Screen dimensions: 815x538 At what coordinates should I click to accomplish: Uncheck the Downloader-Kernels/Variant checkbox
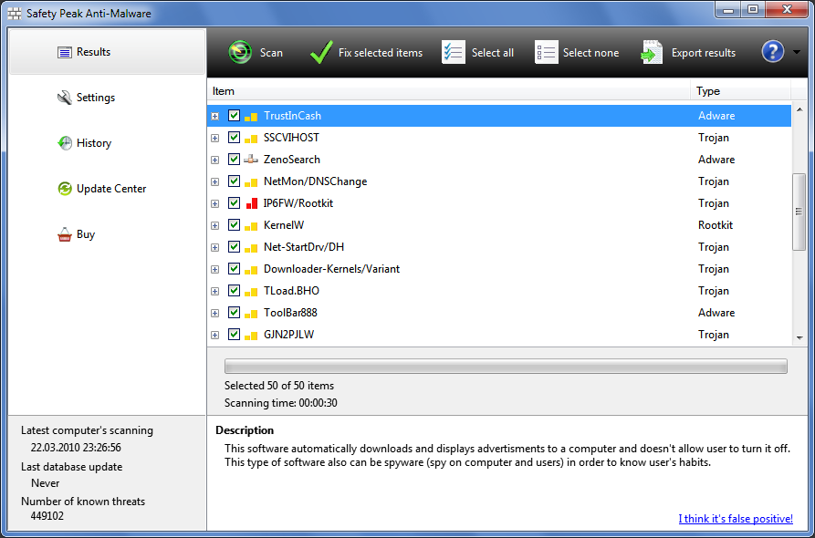[234, 269]
